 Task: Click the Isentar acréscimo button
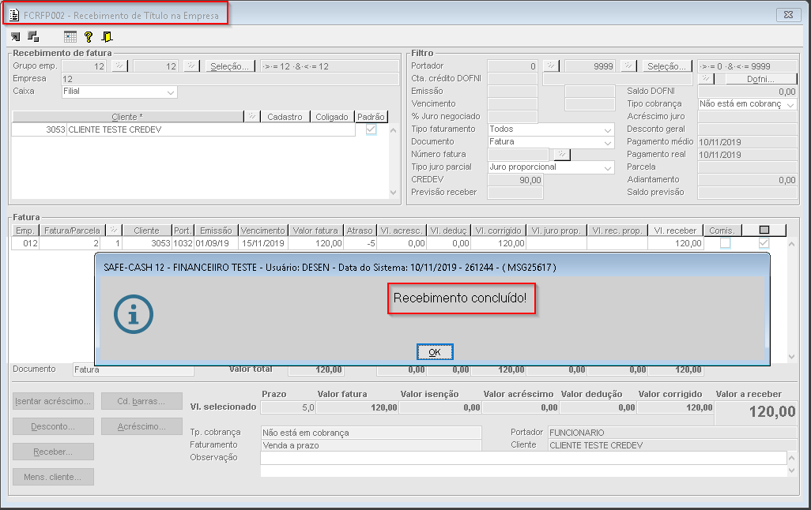[53, 401]
